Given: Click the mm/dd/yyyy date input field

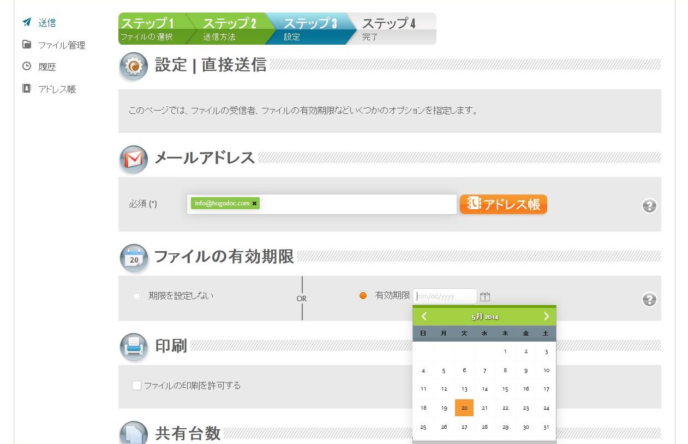Looking at the screenshot, I should 445,296.
